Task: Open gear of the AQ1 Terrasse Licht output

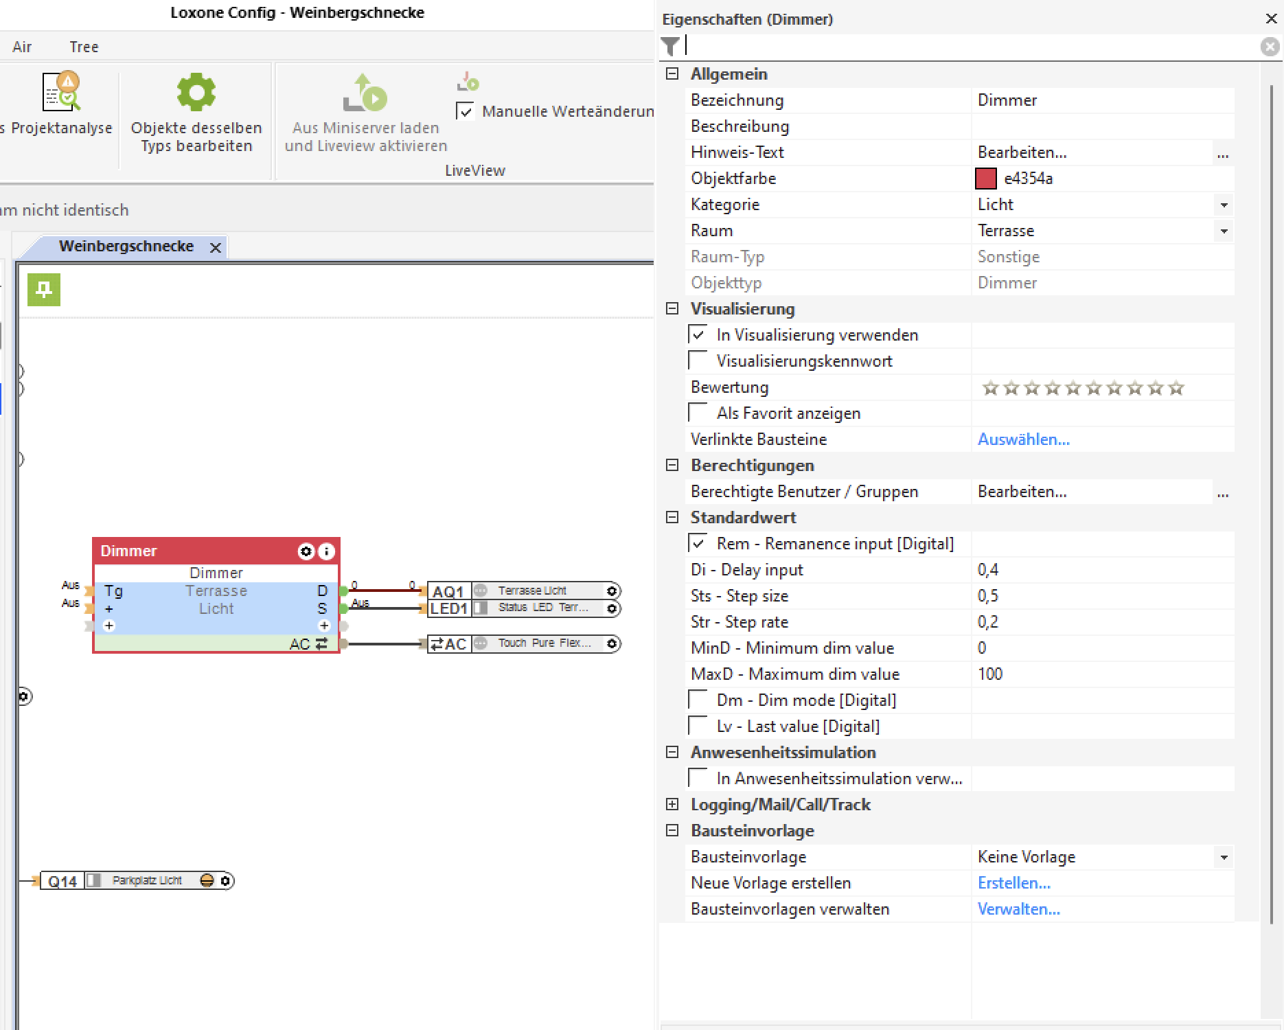Action: point(612,591)
